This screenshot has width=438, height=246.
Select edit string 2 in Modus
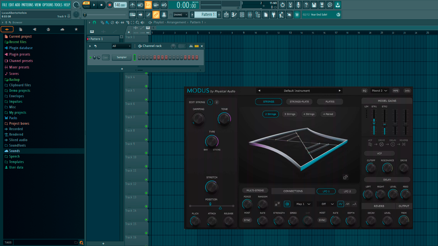coord(217,102)
